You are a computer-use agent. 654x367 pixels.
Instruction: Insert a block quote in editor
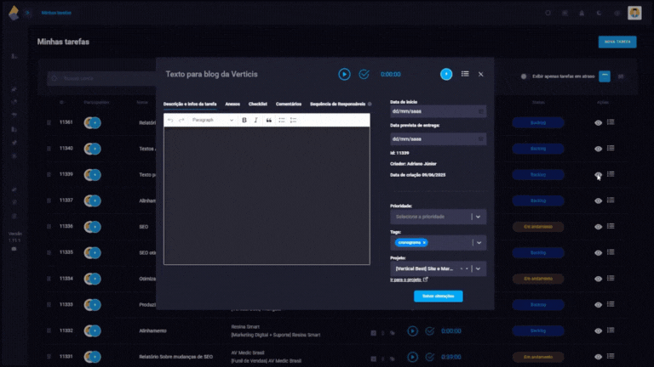pyautogui.click(x=269, y=121)
